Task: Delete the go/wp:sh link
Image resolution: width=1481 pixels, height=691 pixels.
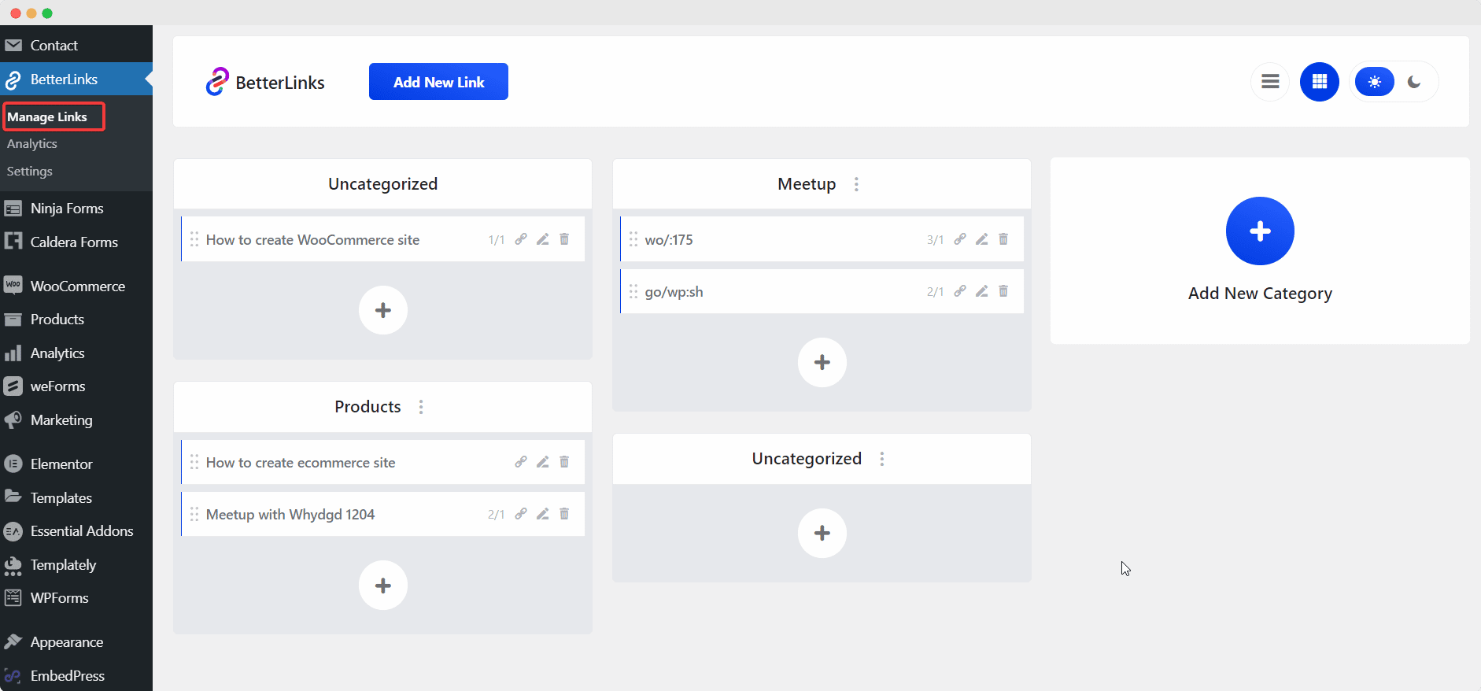Action: pyautogui.click(x=1003, y=291)
